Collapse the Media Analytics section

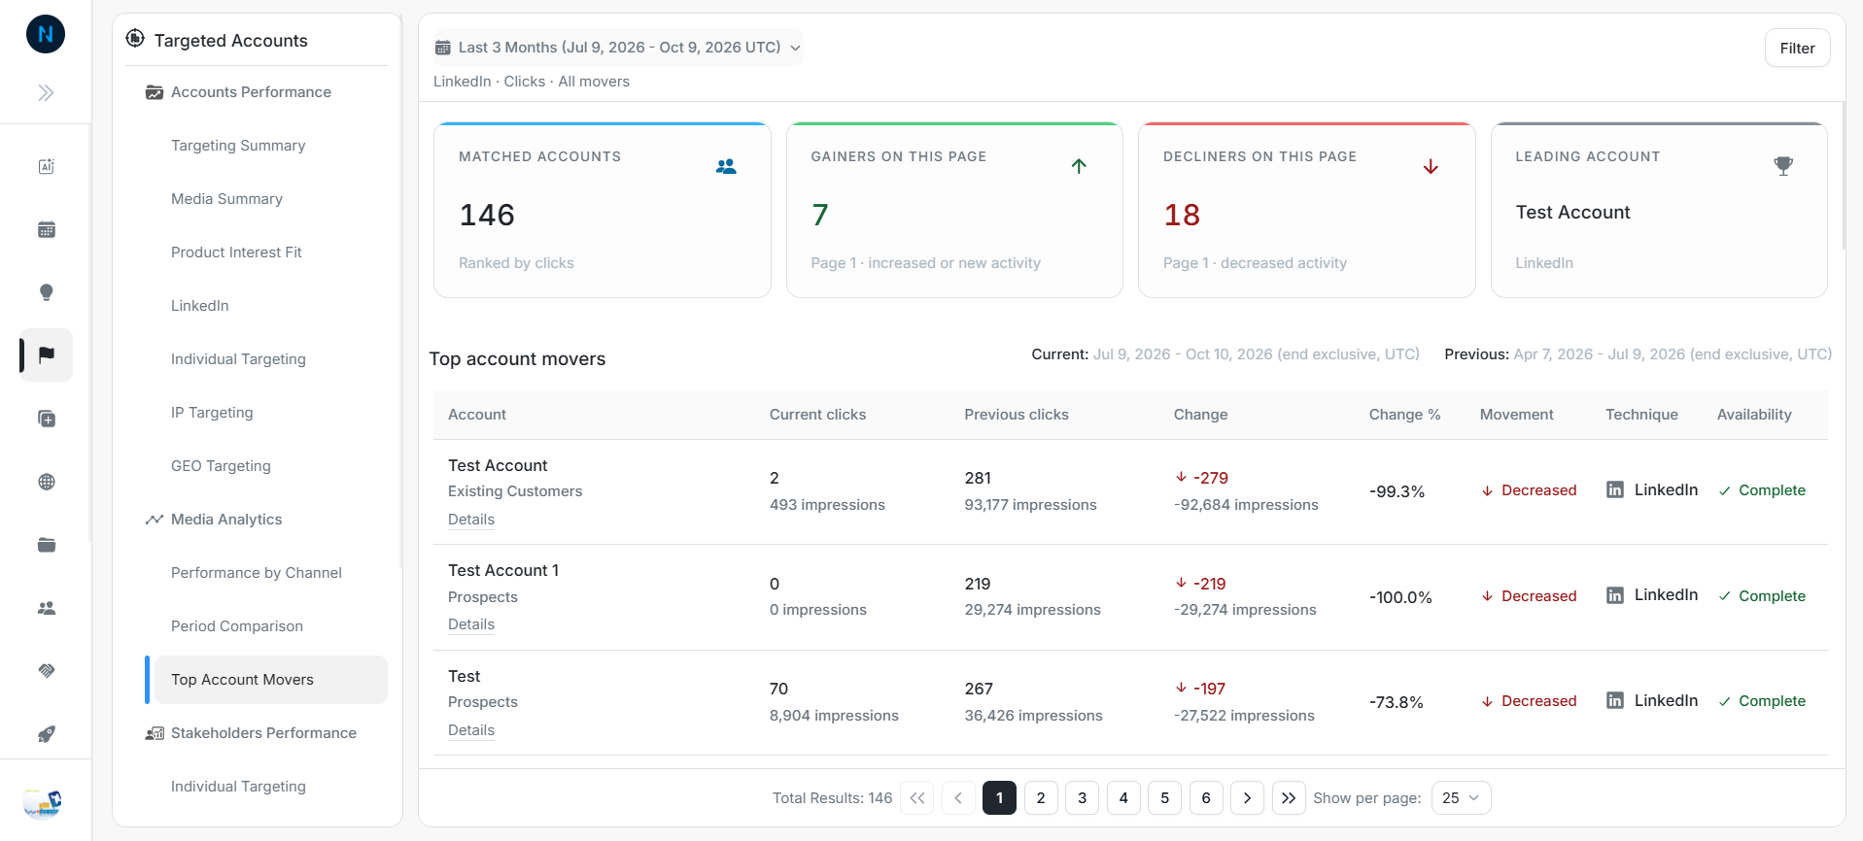[226, 520]
